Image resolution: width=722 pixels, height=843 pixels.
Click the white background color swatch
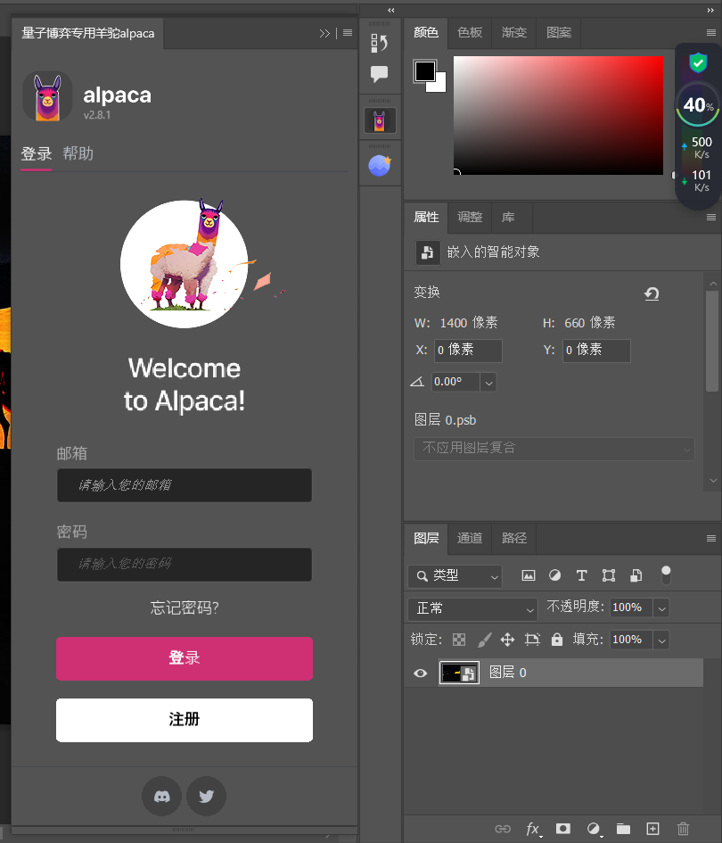(x=439, y=86)
